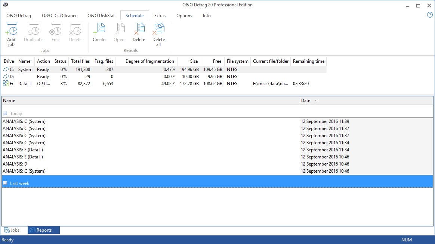435x244 pixels.
Task: Click the Degree of fragmentation column header
Action: [149, 61]
